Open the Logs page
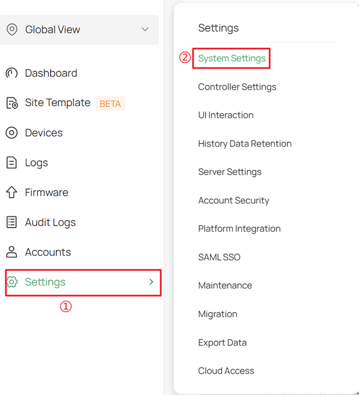The width and height of the screenshot is (359, 395). tap(37, 163)
